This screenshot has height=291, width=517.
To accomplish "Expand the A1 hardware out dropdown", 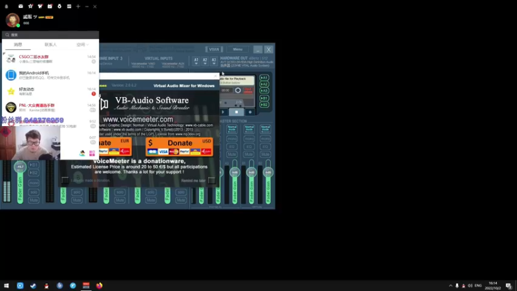I will pos(196,61).
